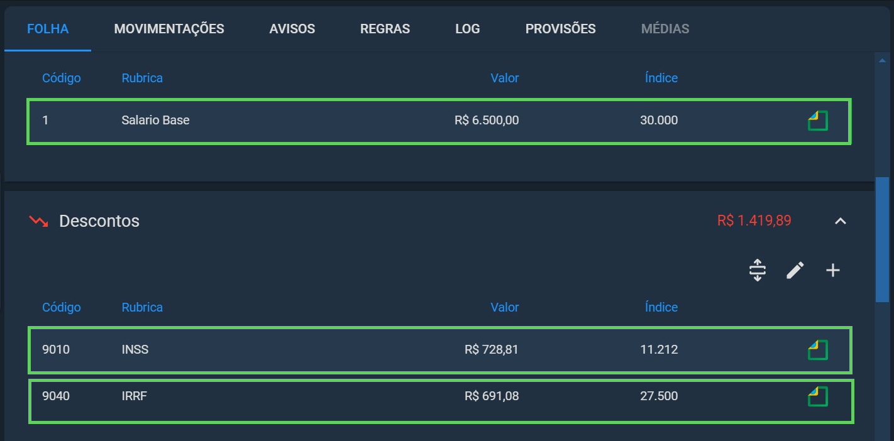Click the red trending-down Descontos icon

coord(39,221)
